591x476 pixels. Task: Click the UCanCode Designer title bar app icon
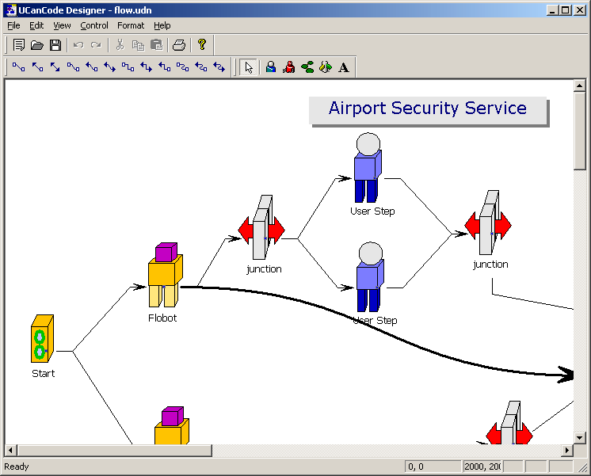click(10, 10)
